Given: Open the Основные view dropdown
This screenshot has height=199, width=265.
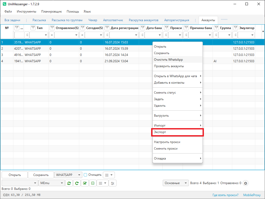Looking at the screenshot, I should pos(176,183).
